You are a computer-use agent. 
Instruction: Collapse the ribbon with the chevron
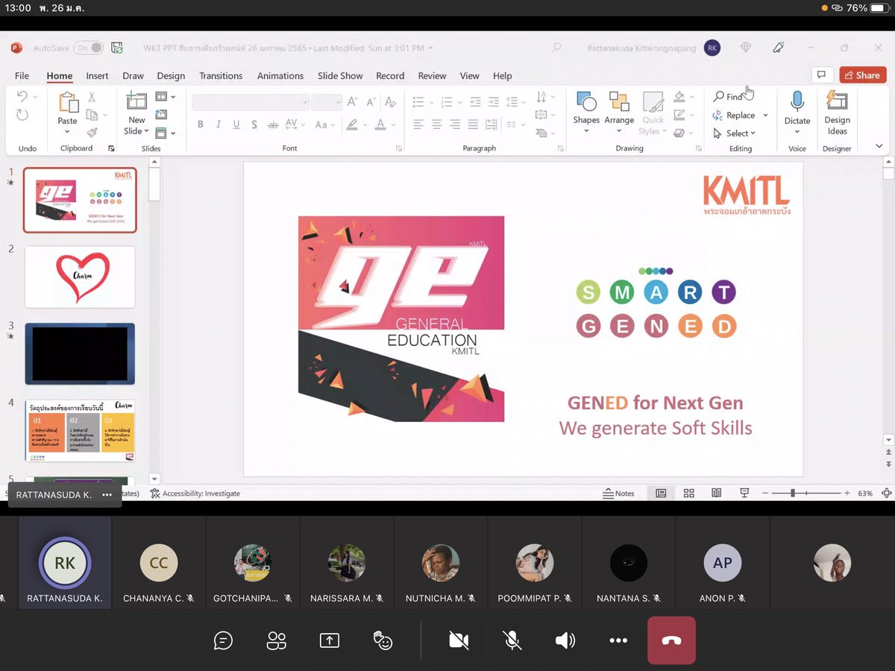coord(879,146)
